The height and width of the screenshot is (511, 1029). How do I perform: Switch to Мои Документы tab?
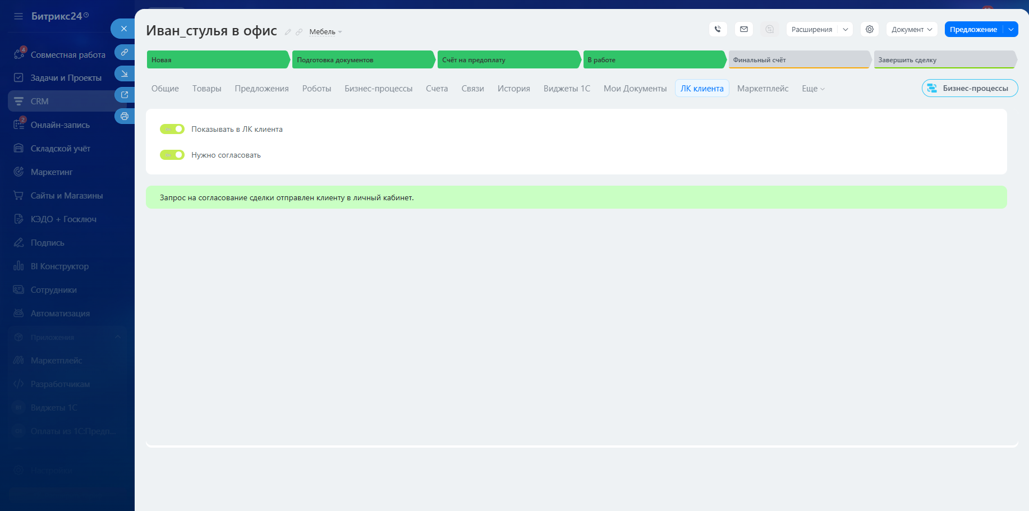point(635,89)
